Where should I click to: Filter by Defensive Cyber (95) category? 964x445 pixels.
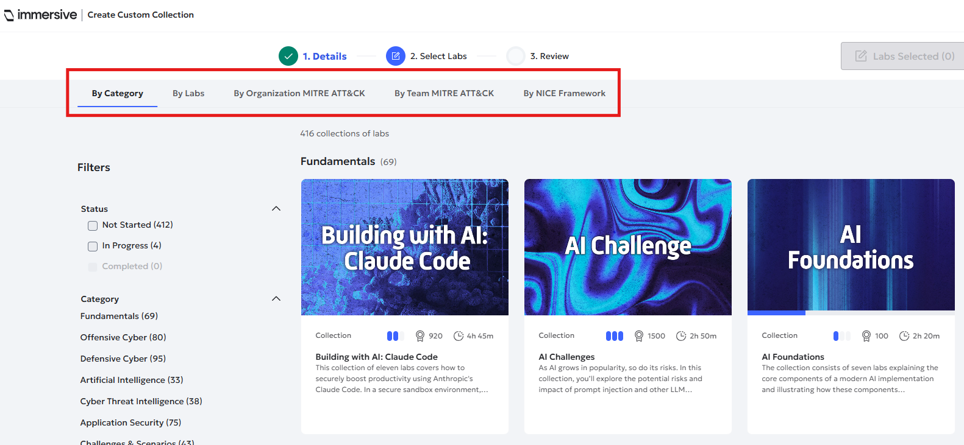coord(123,359)
